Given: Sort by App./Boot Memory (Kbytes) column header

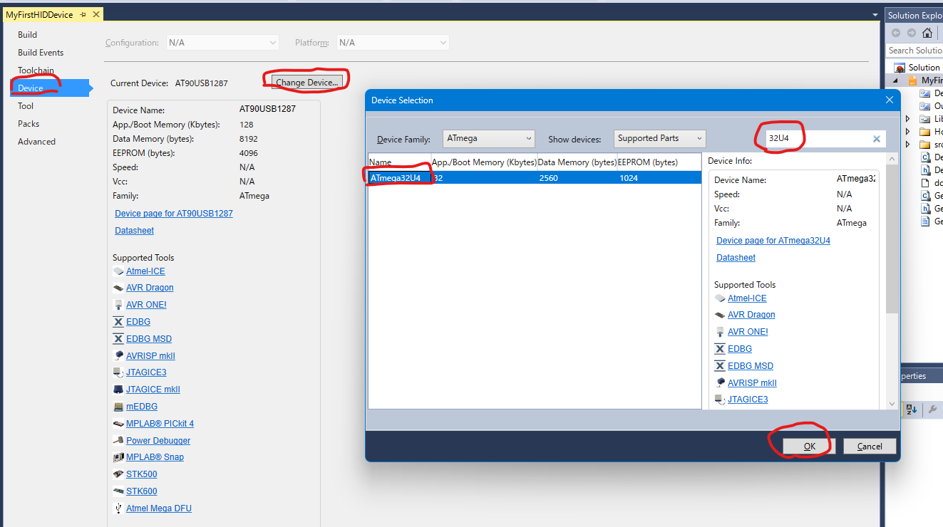Looking at the screenshot, I should click(484, 162).
